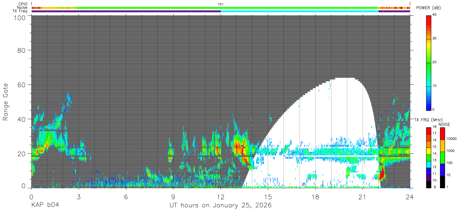Click the 21 tick on UT hours axis
This screenshot has width=461, height=213.
click(362, 196)
